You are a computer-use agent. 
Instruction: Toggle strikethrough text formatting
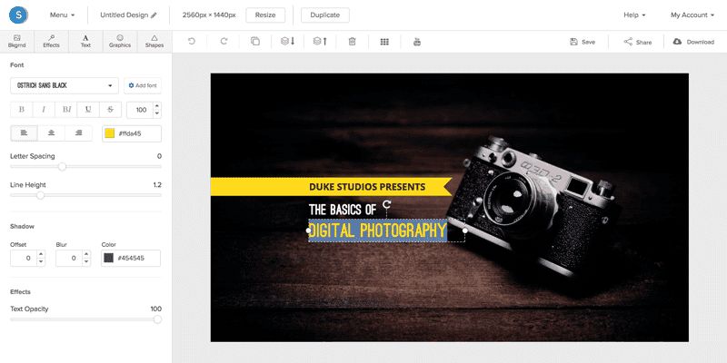[110, 110]
